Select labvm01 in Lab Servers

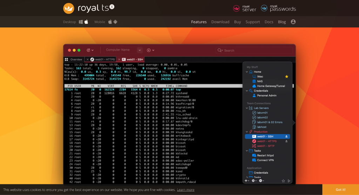pos(262,113)
